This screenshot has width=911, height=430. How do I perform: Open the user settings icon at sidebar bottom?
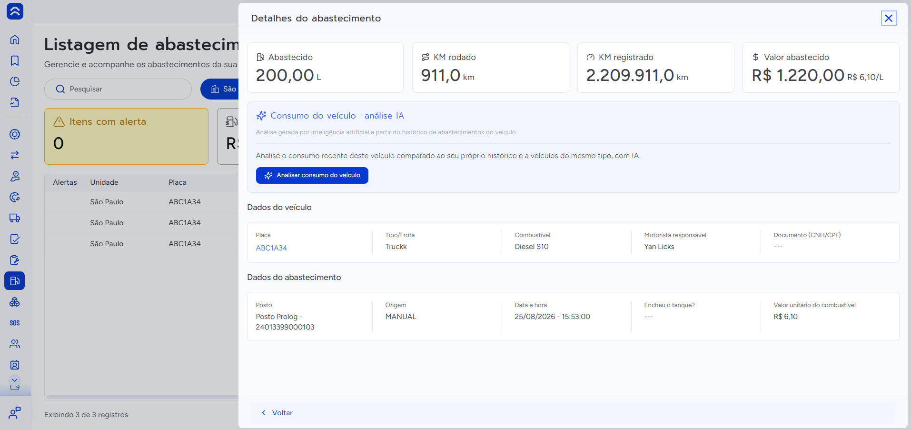(15, 413)
